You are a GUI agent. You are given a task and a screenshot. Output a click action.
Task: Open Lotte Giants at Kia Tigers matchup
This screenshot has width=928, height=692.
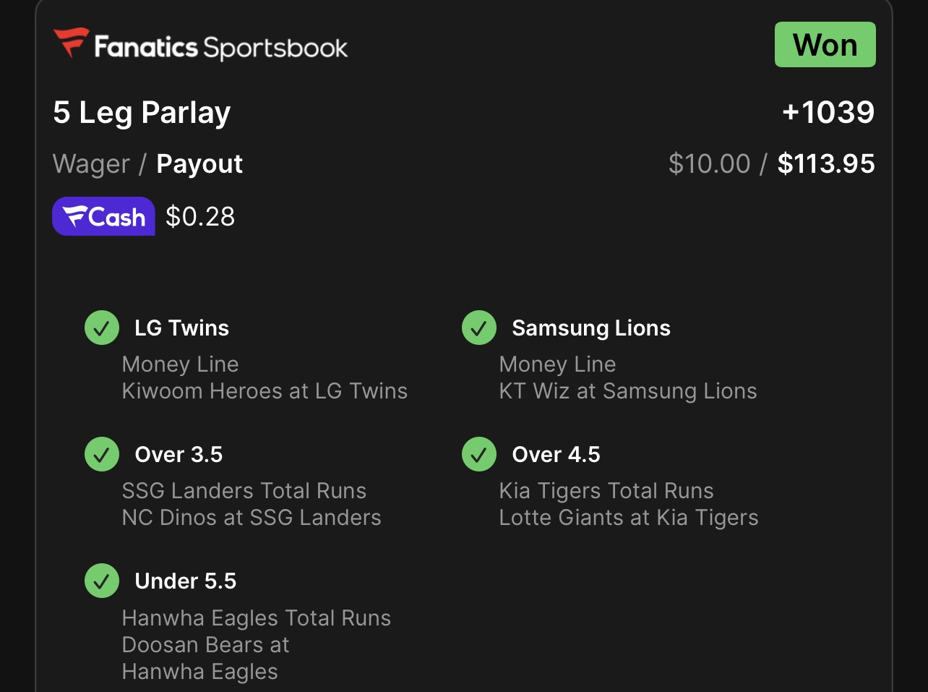628,518
